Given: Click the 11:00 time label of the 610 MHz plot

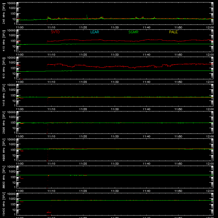Looking at the screenshot, I should pos(20,82).
